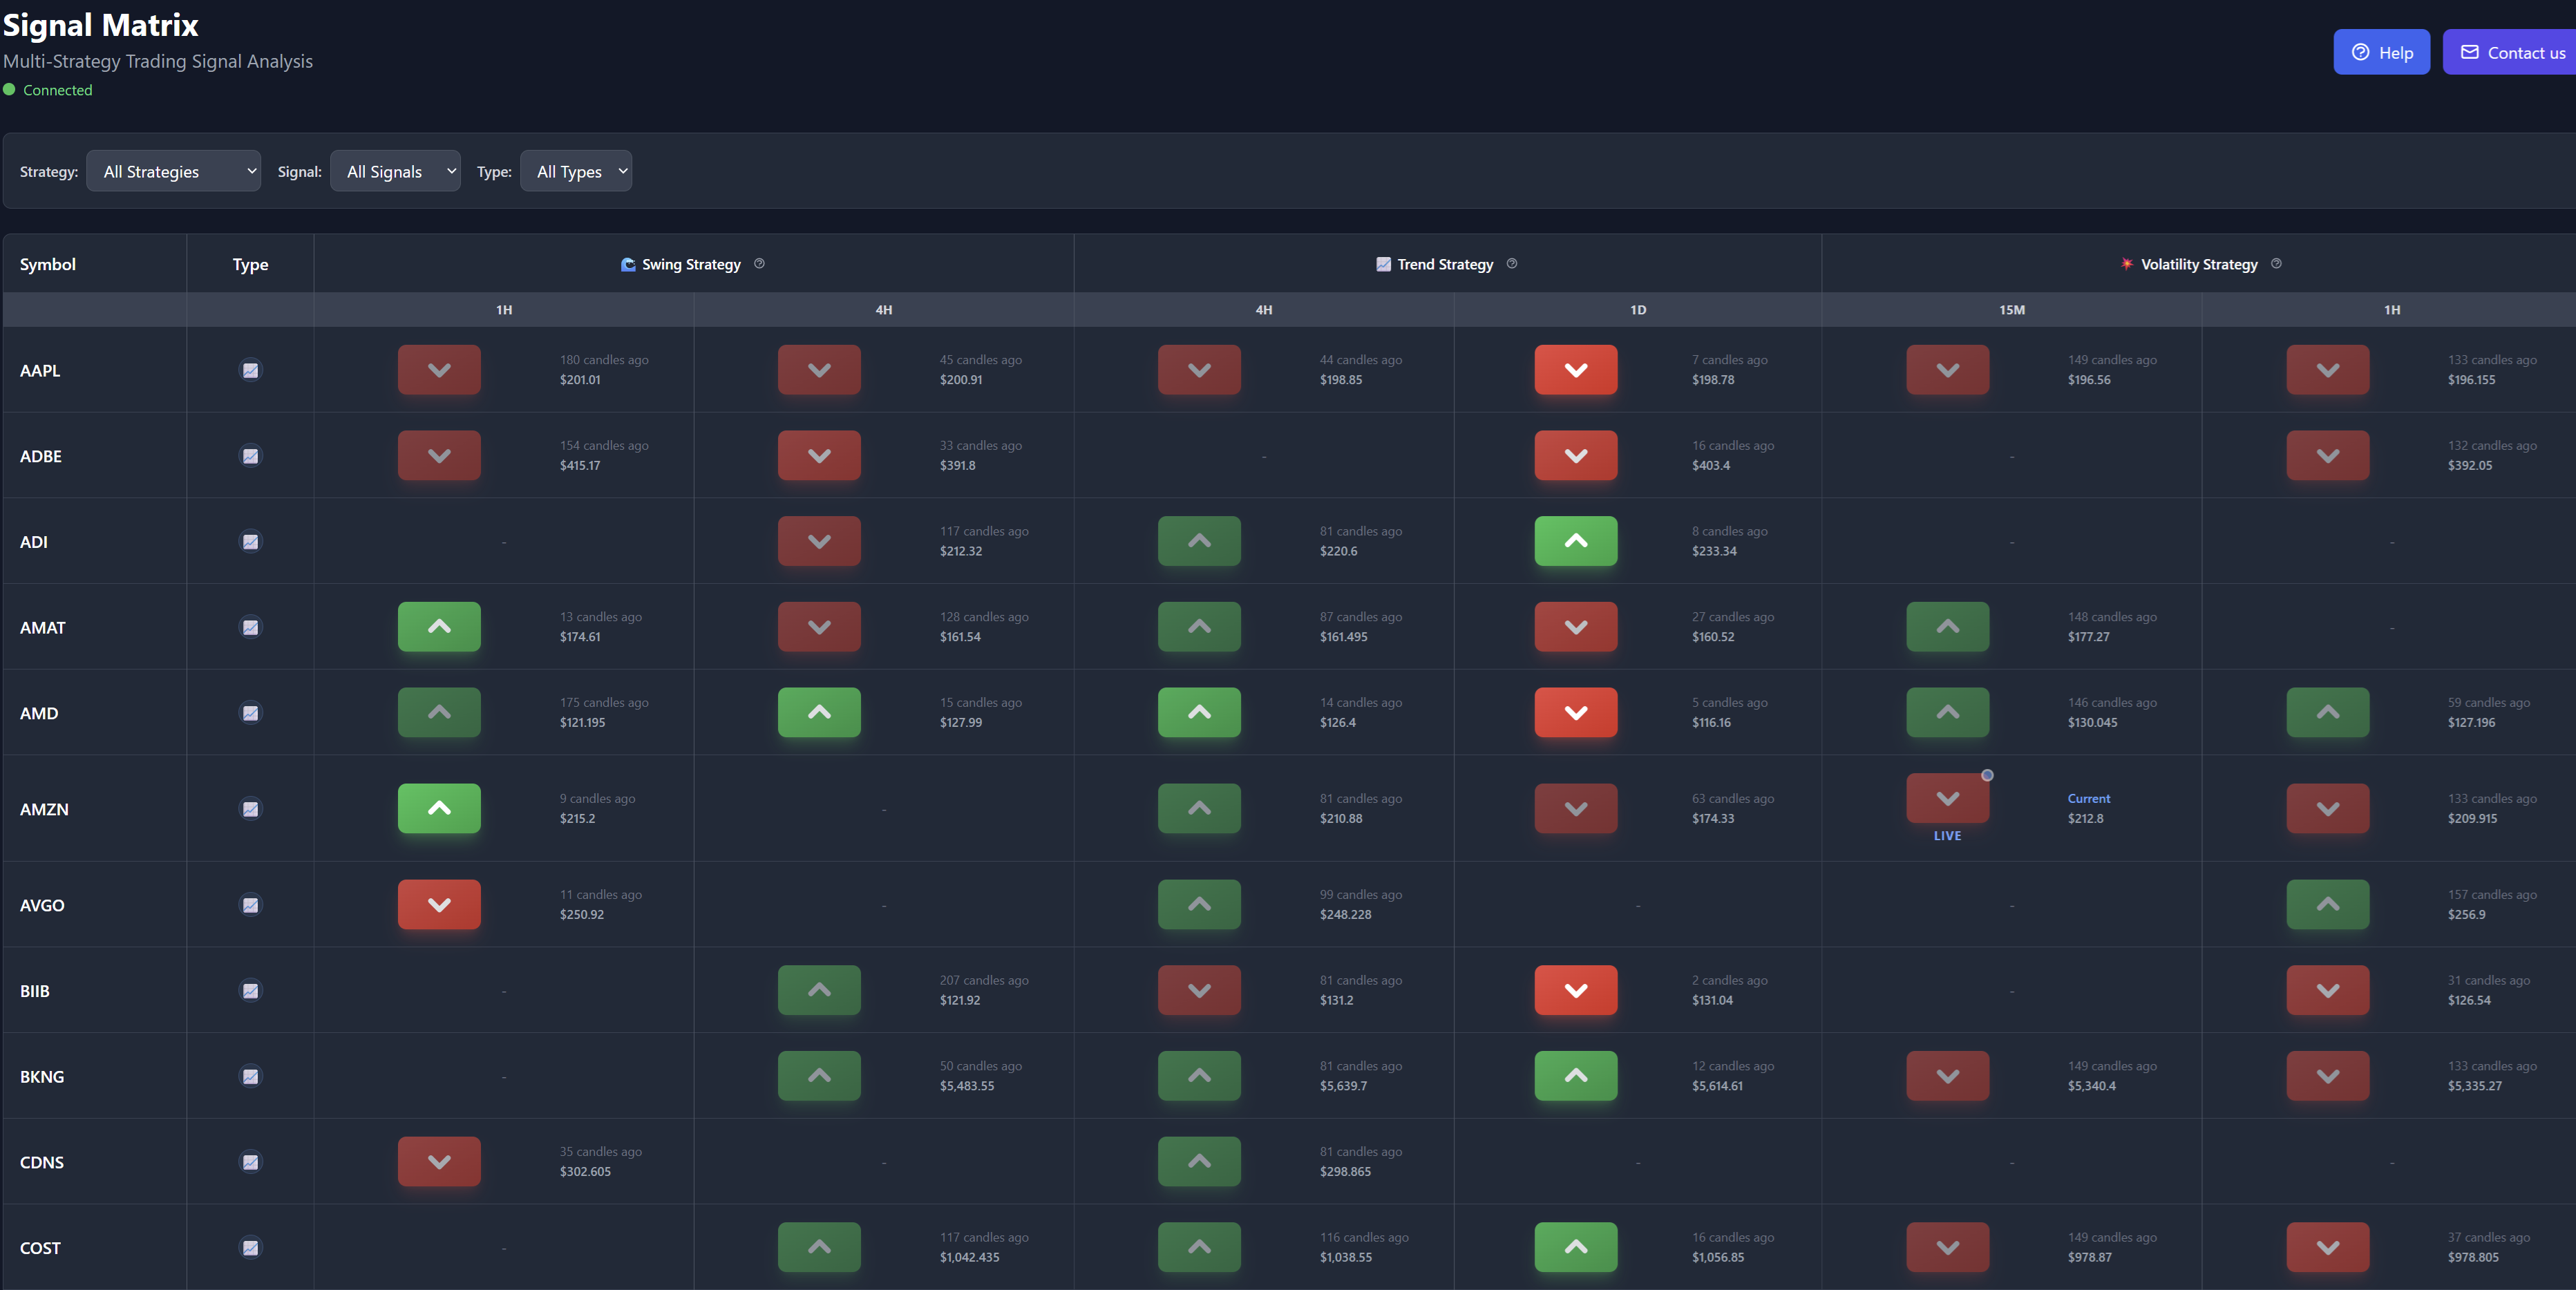2576x1290 pixels.
Task: Select the COST symbol row label
Action: tap(40, 1248)
